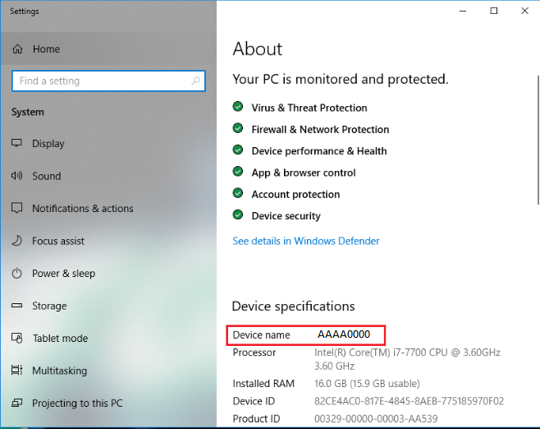Select Power & sleep

(x=108, y=274)
